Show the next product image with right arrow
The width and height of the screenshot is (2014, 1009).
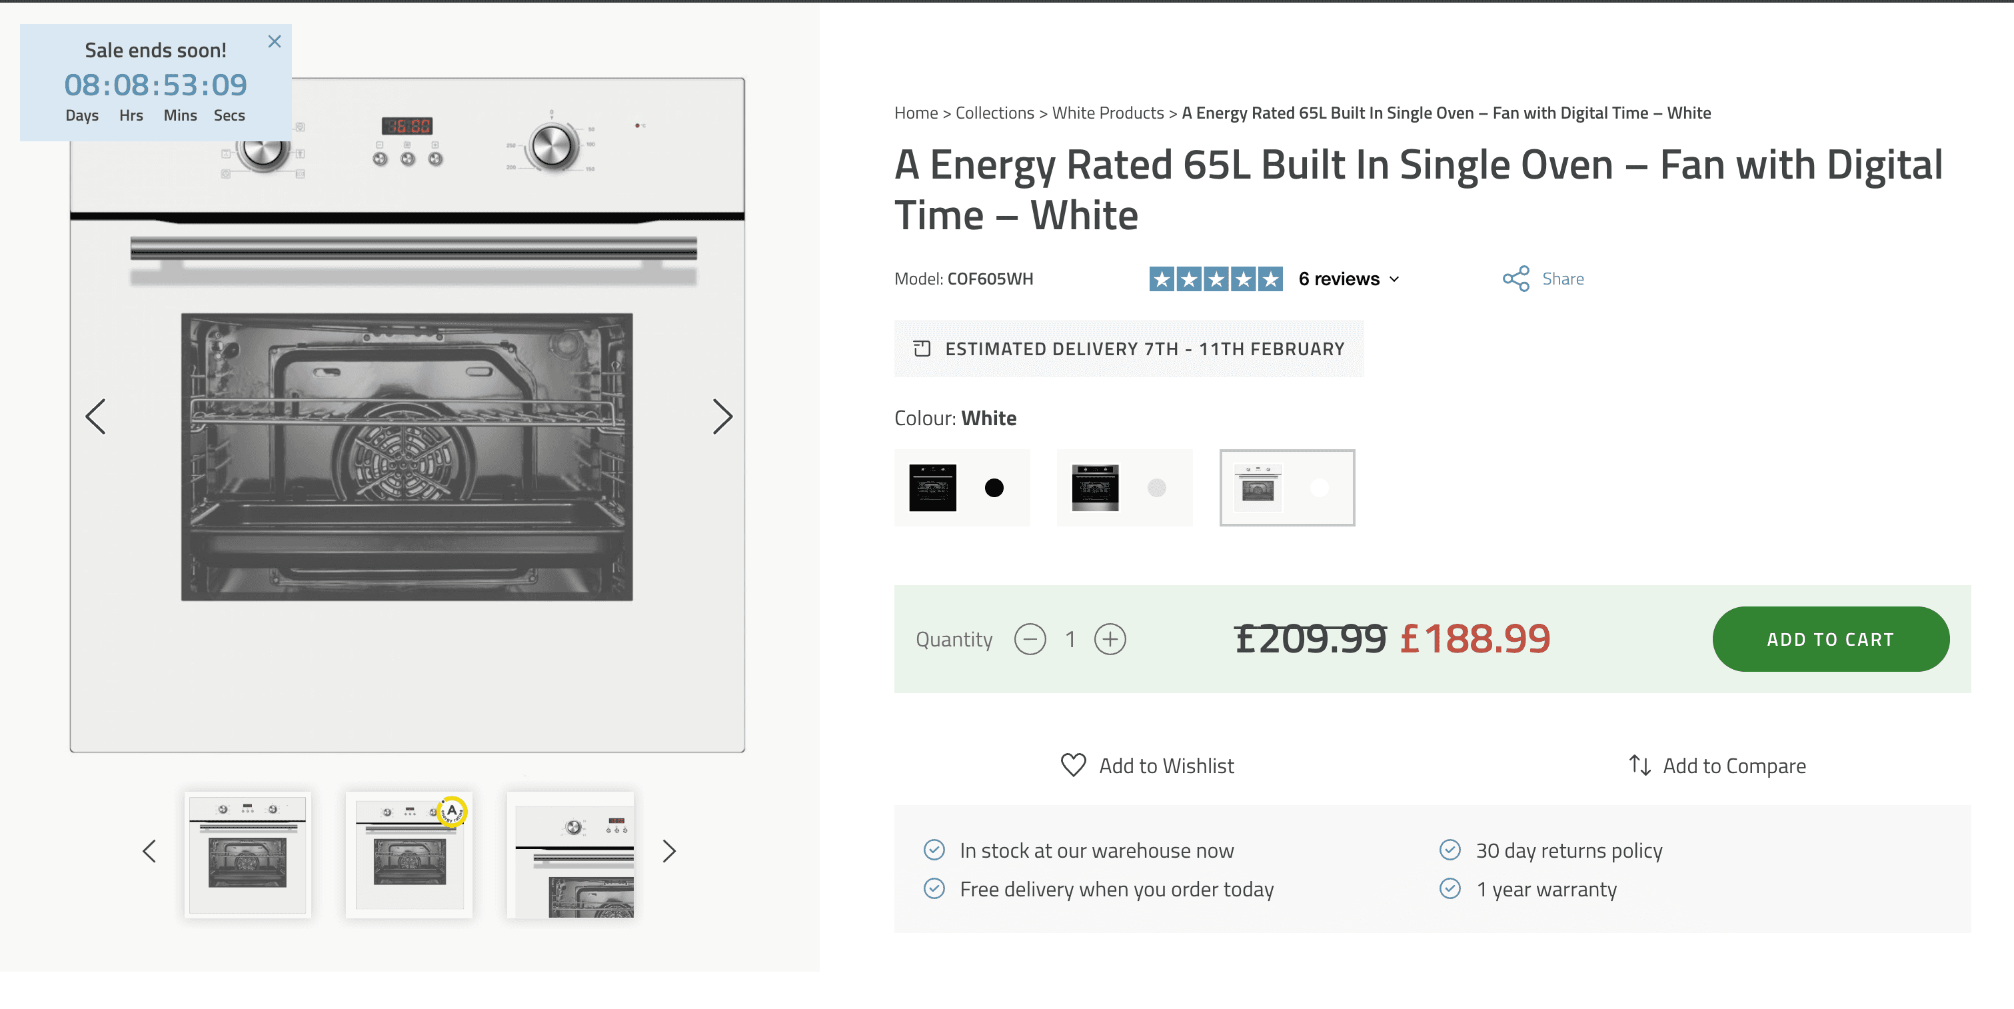tap(722, 417)
